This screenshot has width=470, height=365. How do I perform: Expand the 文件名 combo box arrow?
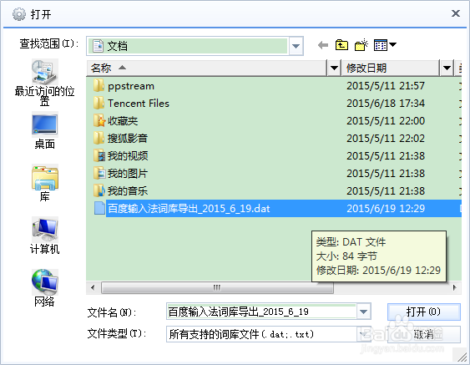363,312
